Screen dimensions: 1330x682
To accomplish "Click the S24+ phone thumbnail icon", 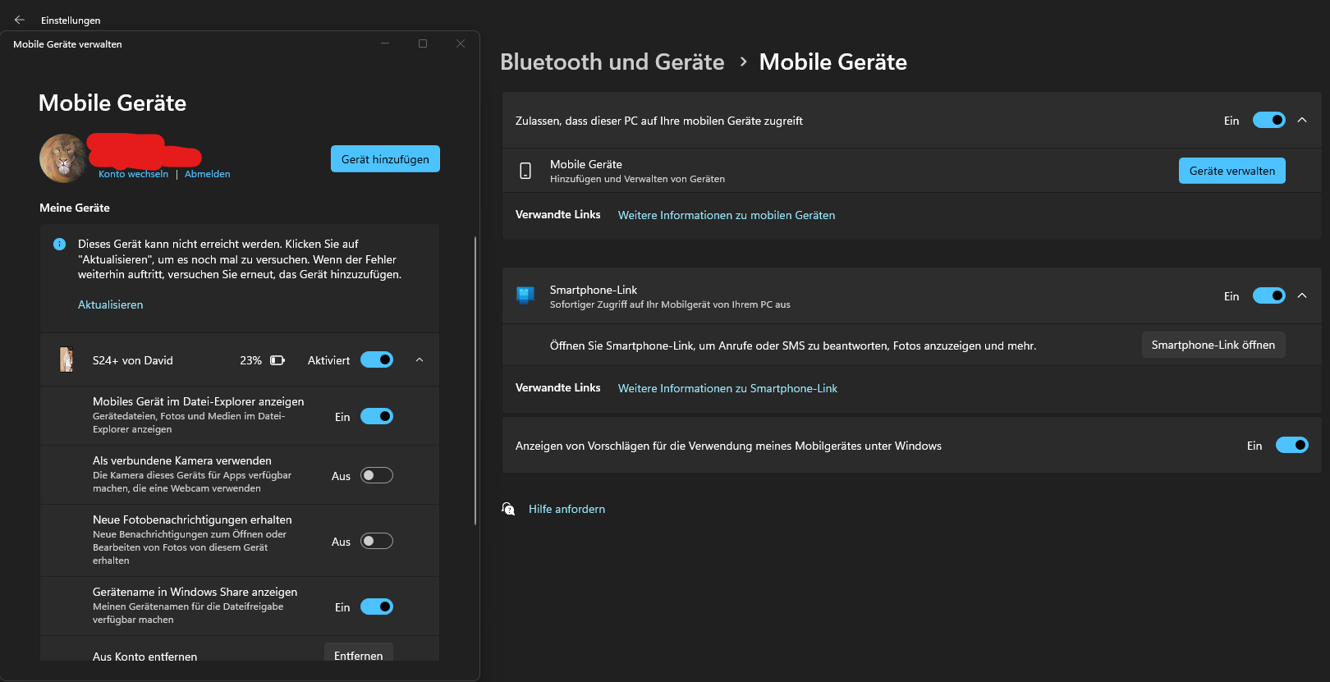I will tap(66, 359).
